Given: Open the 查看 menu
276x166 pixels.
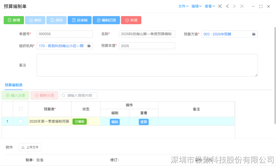Looking at the screenshot, I should point(210,6).
